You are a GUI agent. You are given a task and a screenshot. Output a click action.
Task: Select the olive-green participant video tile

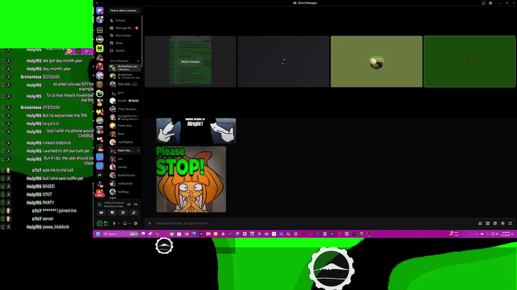(376, 62)
